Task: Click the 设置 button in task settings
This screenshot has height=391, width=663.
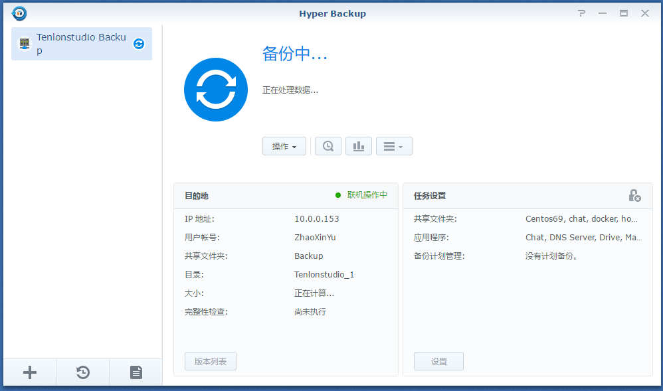Action: (x=439, y=361)
